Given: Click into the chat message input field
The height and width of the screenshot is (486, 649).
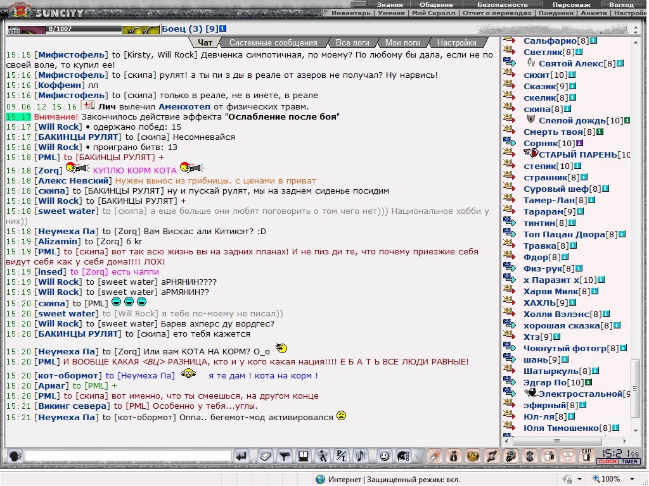Looking at the screenshot, I should click(128, 456).
